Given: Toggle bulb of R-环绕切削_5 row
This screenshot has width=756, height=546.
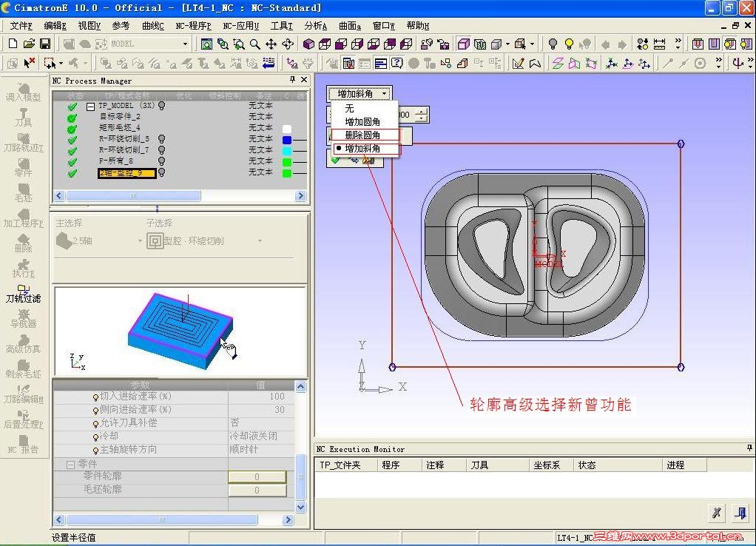Looking at the screenshot, I should click(162, 139).
